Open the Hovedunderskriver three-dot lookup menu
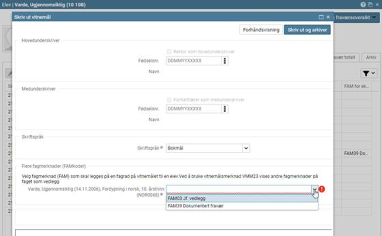Screen dimensions: 382x236 tap(224, 61)
